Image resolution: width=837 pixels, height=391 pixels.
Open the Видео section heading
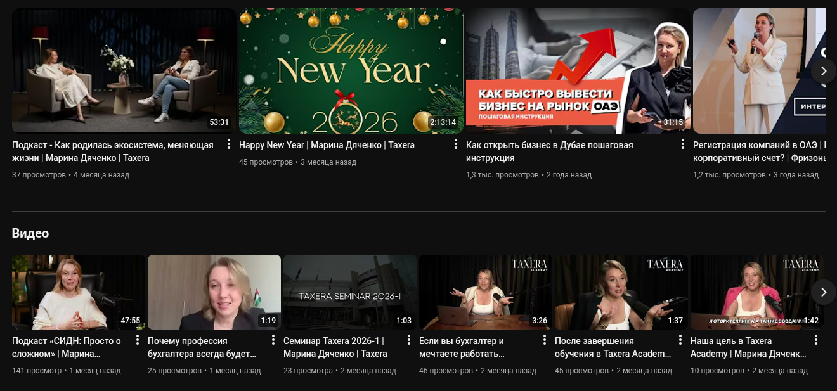pos(30,233)
